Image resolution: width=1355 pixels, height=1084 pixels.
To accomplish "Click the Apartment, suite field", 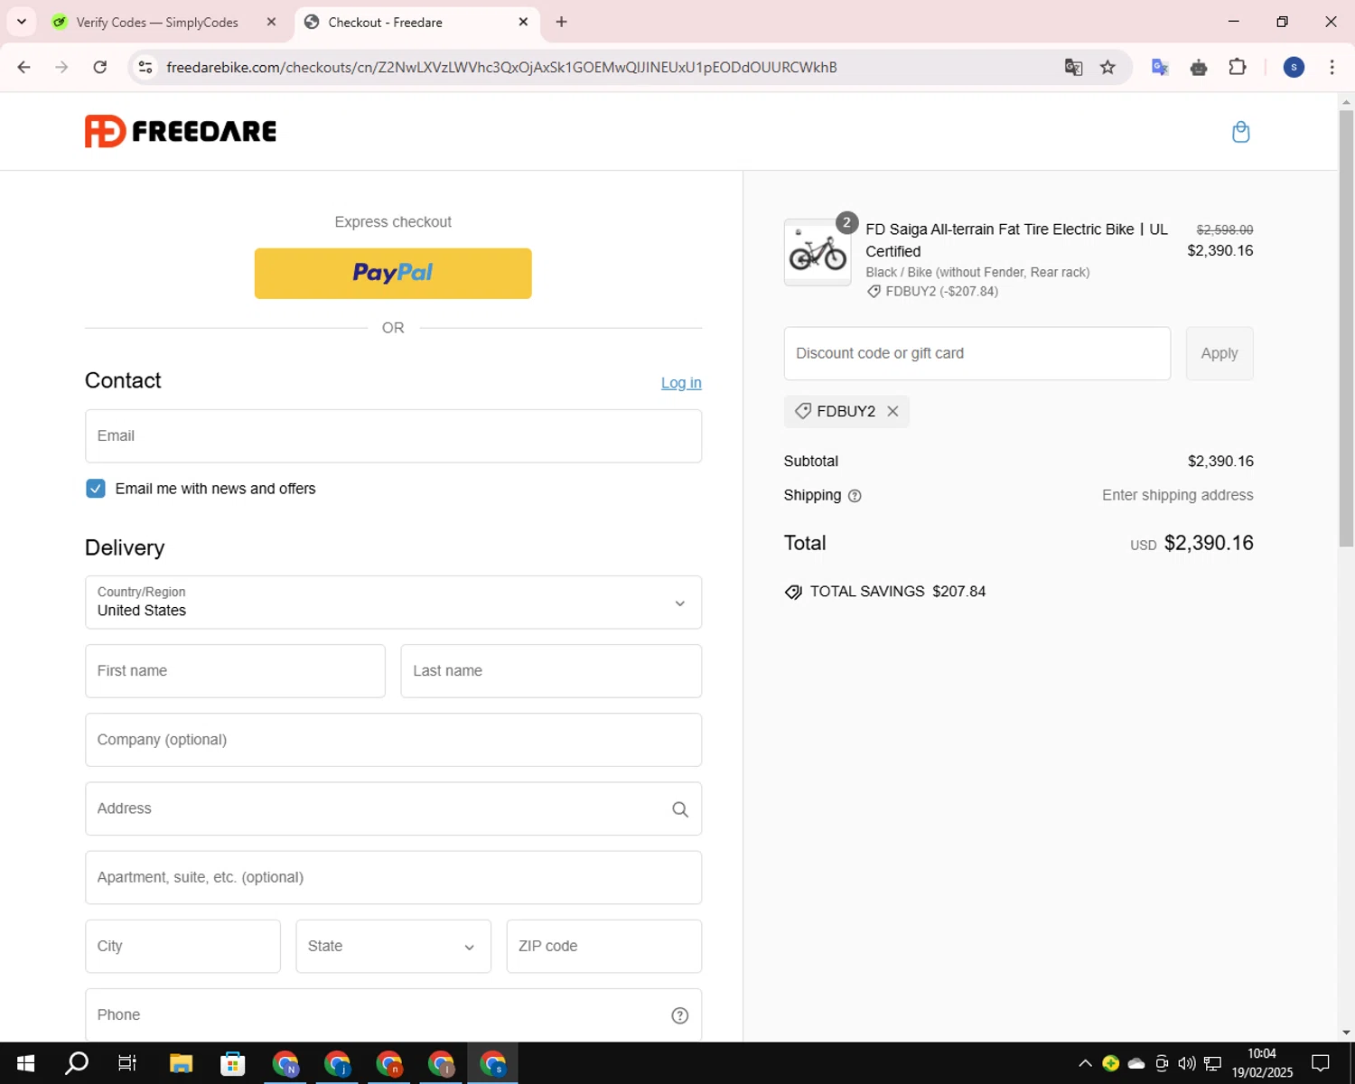I will click(x=393, y=878).
